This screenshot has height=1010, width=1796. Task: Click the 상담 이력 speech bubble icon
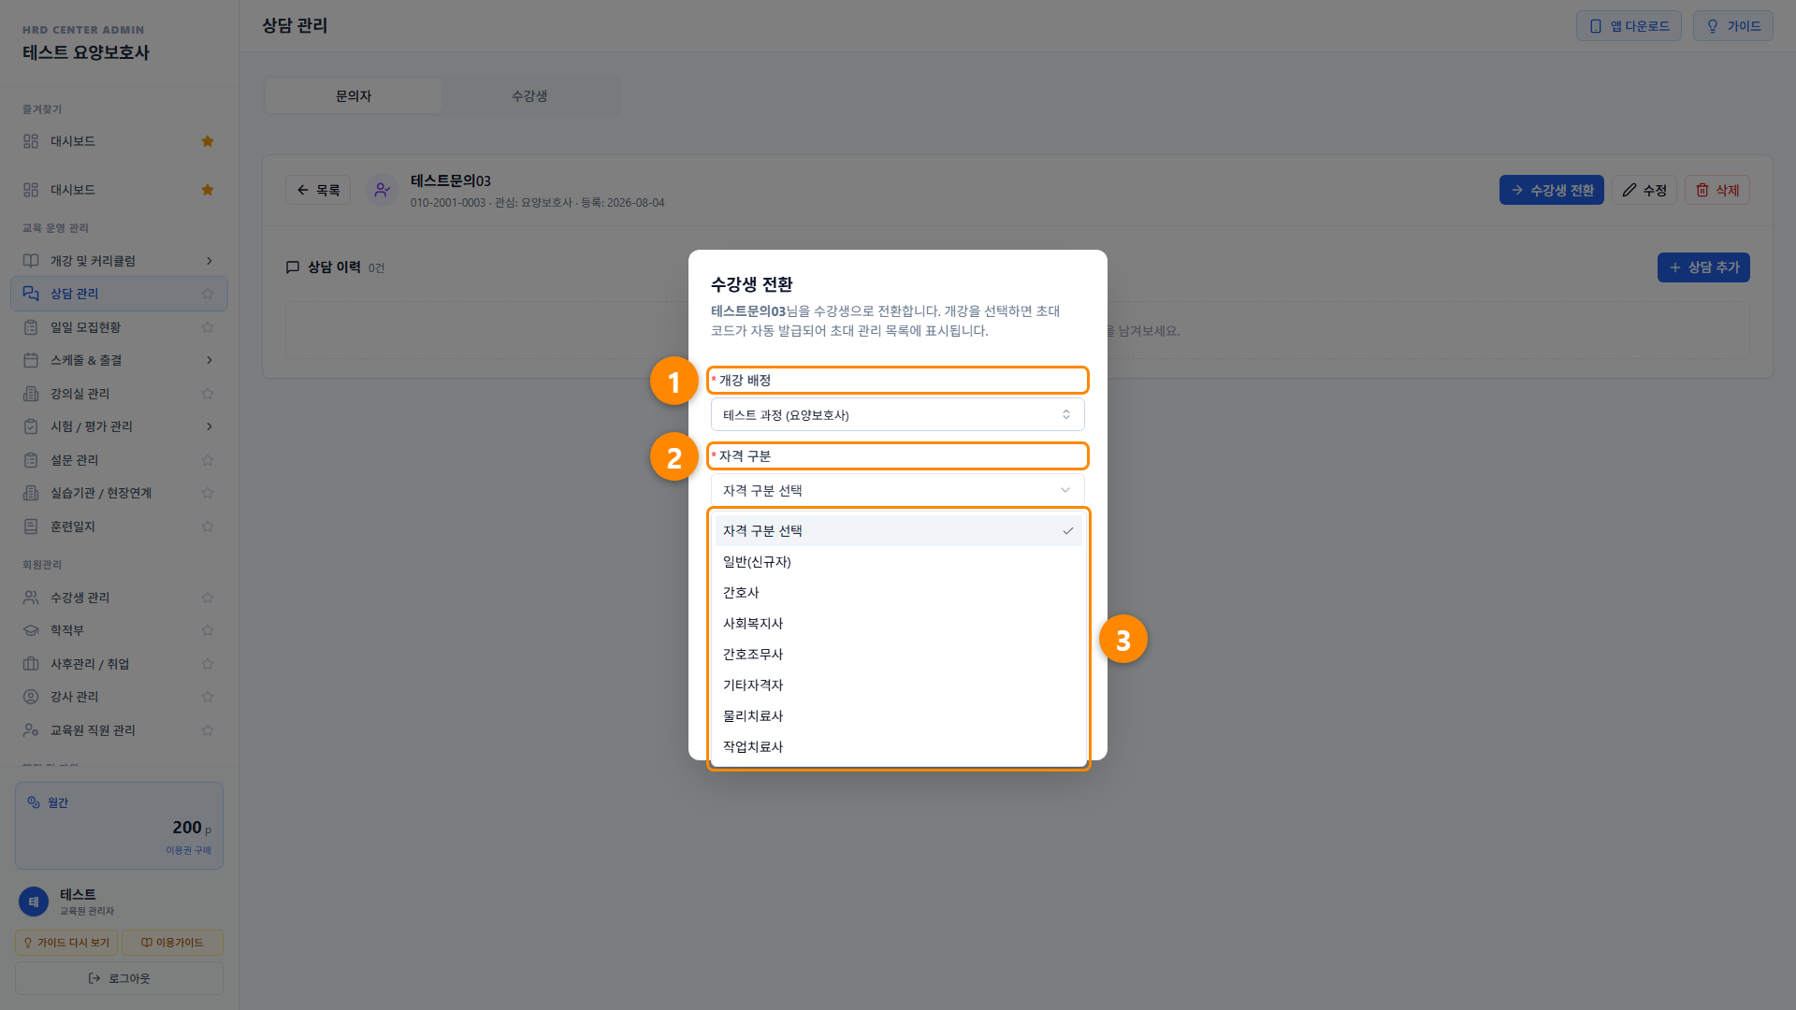point(293,267)
